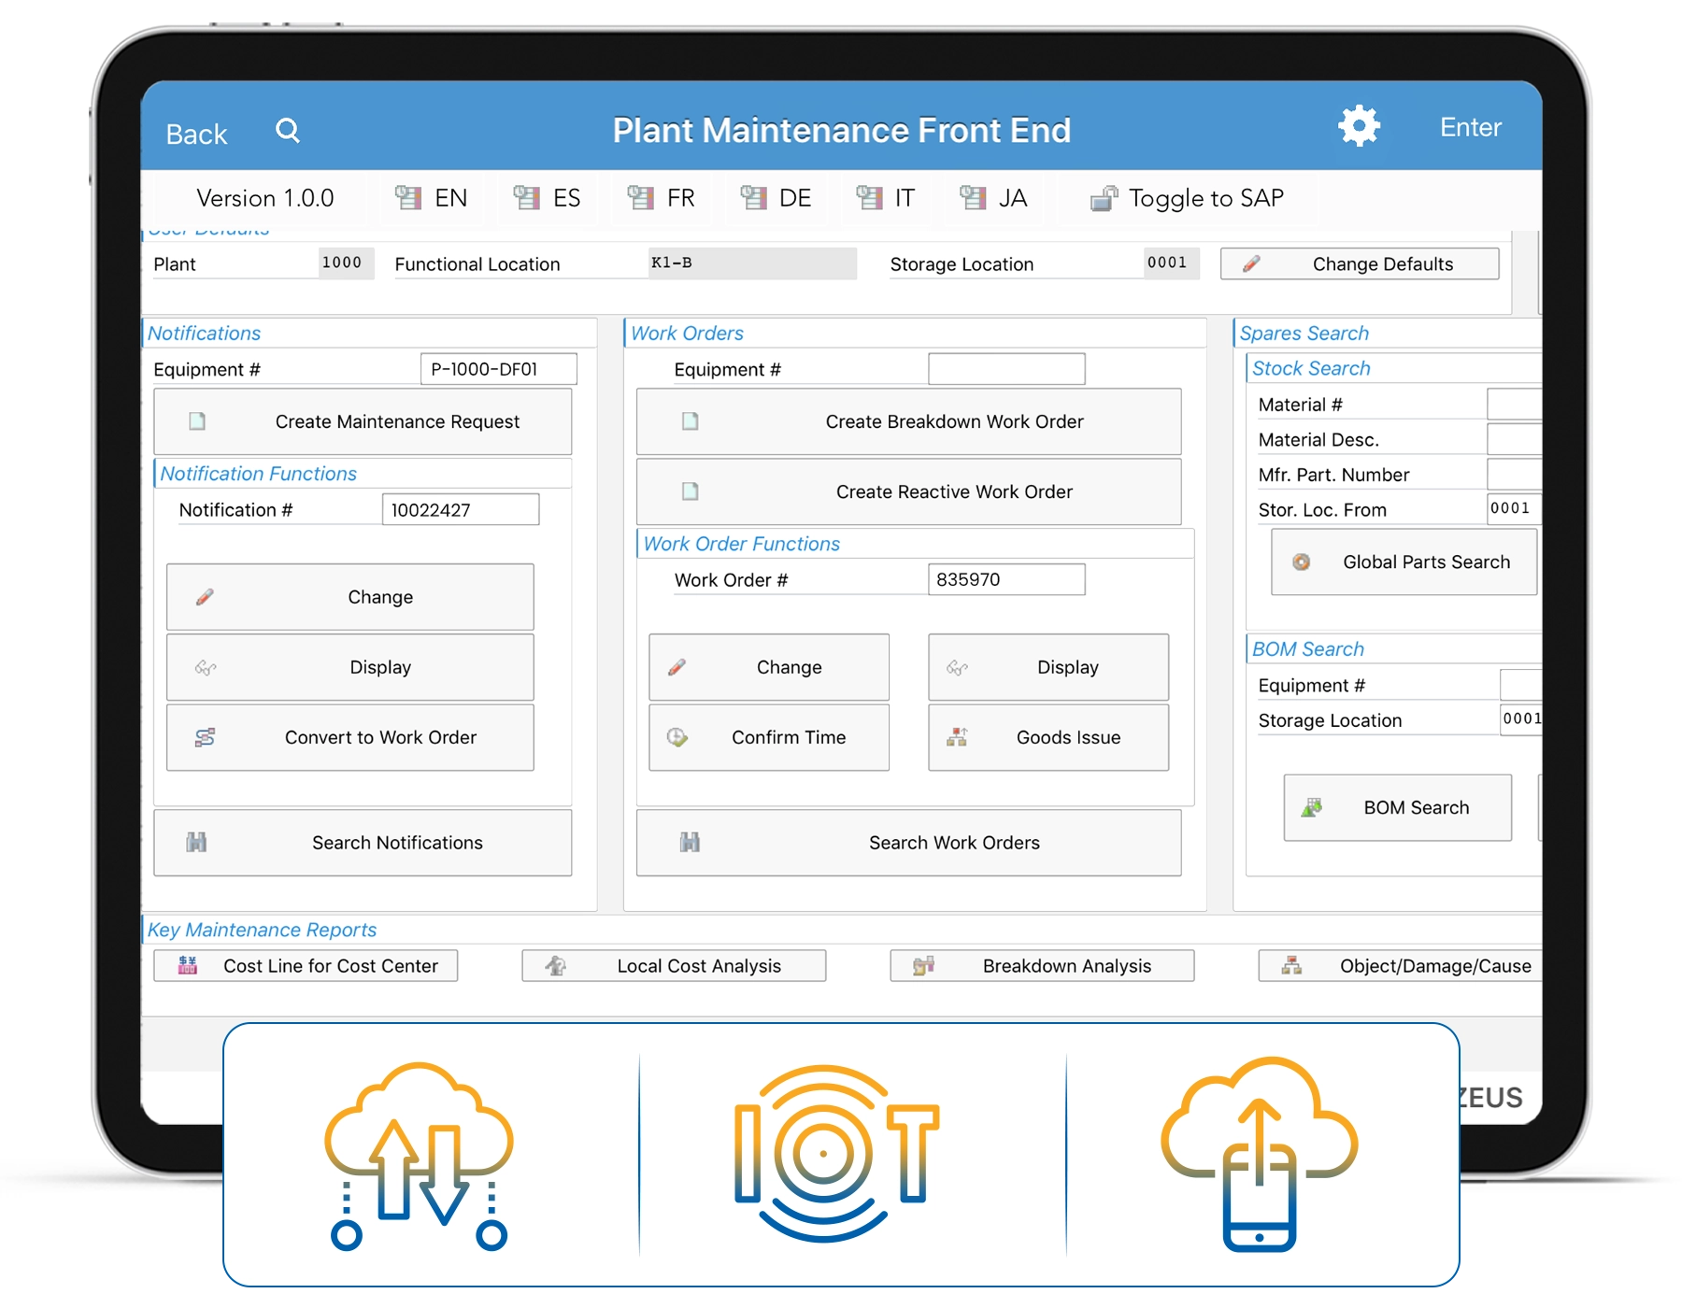The image size is (1682, 1308).
Task: Switch language to EN
Action: pos(431,198)
